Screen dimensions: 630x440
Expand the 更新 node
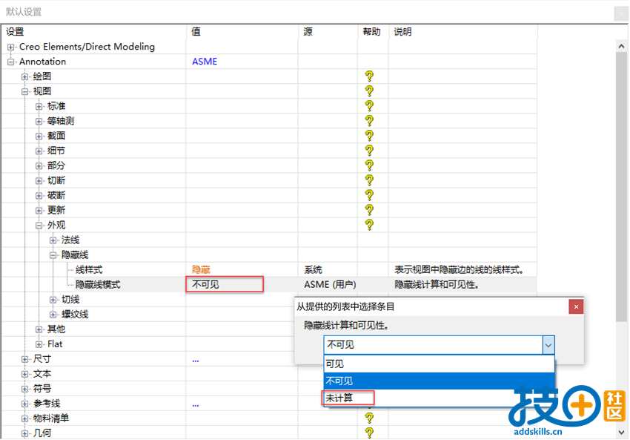[39, 211]
